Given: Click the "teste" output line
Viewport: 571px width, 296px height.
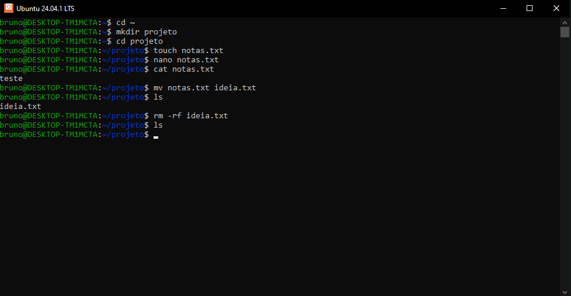Looking at the screenshot, I should tap(12, 79).
